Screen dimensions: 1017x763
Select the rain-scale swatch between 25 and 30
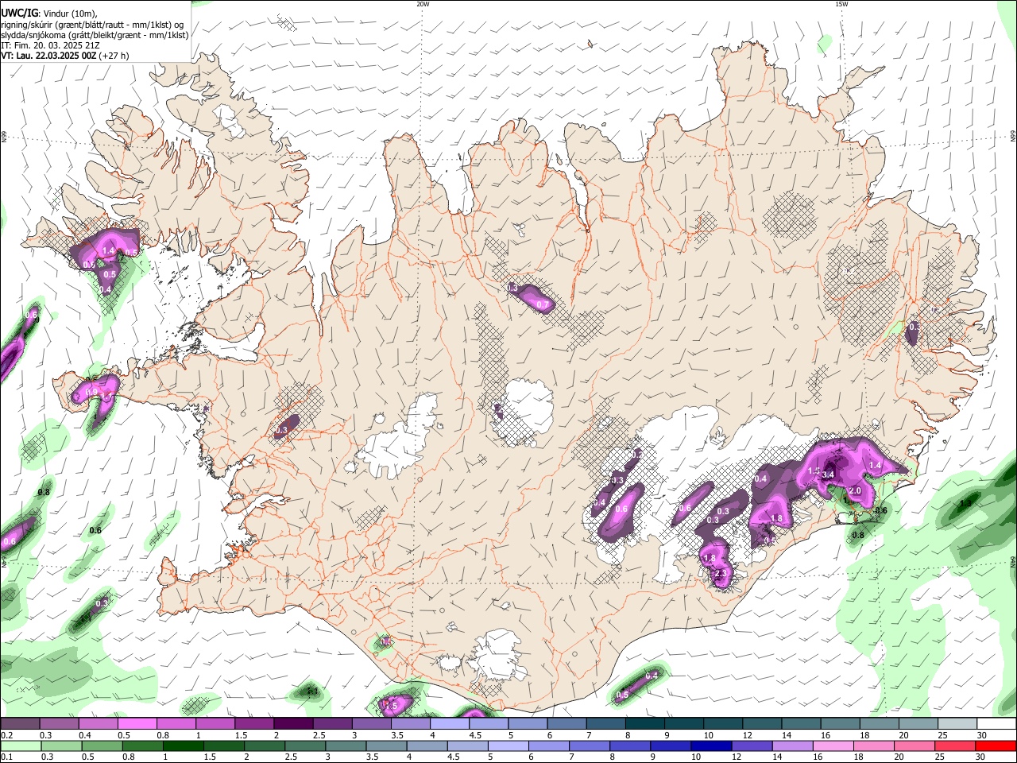pos(955,746)
